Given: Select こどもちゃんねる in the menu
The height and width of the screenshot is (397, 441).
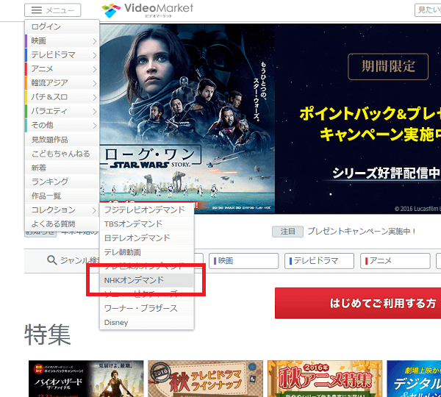Looking at the screenshot, I should click(x=62, y=154).
